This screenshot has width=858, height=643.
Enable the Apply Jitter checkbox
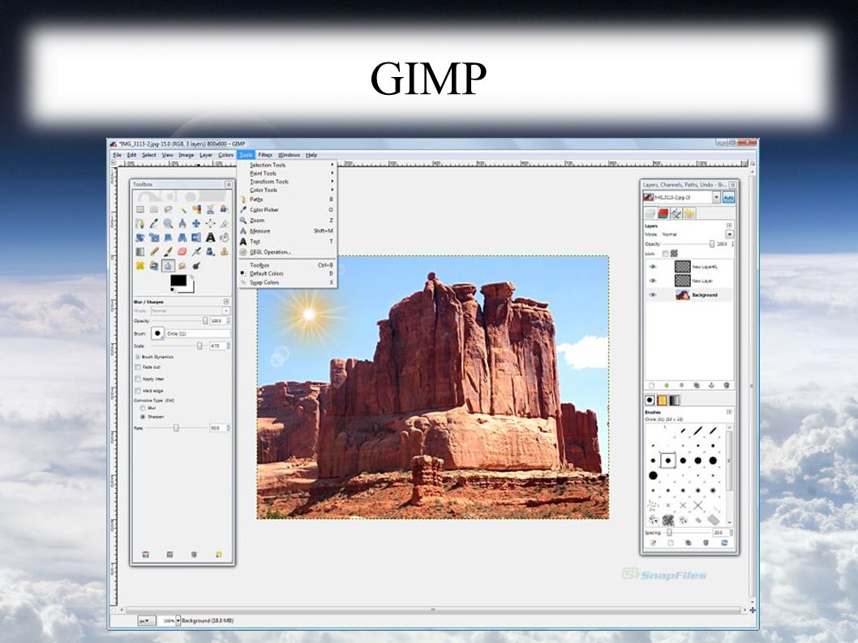[138, 379]
